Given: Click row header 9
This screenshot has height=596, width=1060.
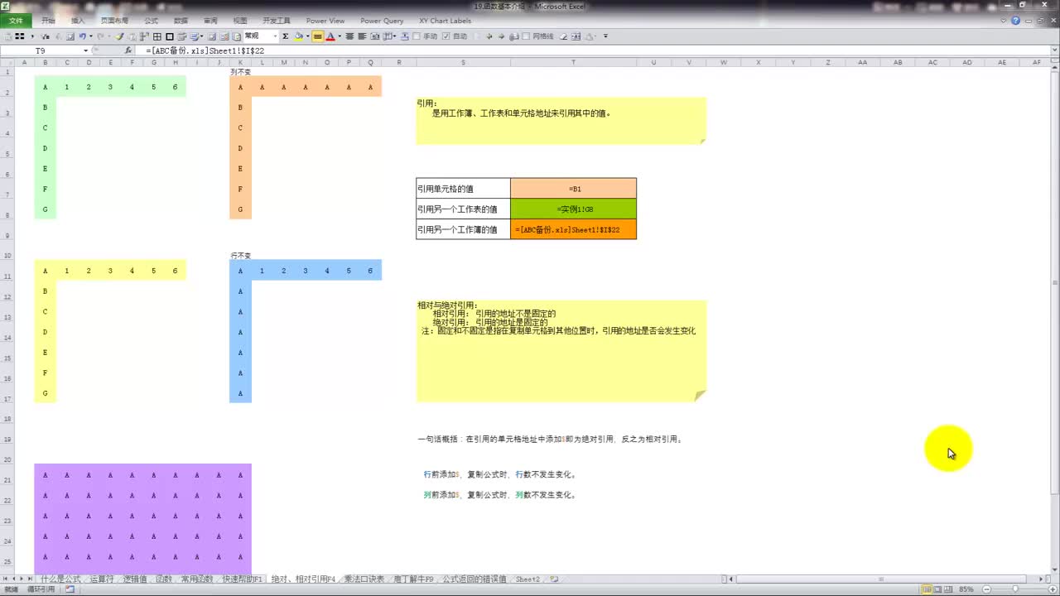Looking at the screenshot, I should click(x=7, y=229).
